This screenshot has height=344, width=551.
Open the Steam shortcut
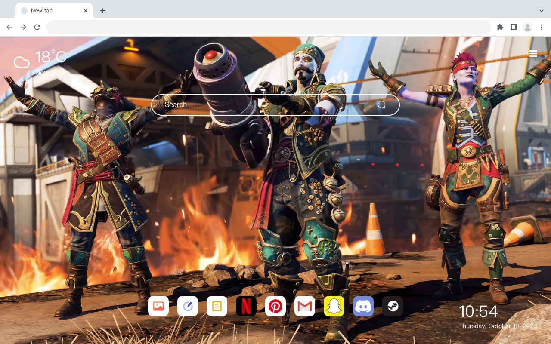393,306
